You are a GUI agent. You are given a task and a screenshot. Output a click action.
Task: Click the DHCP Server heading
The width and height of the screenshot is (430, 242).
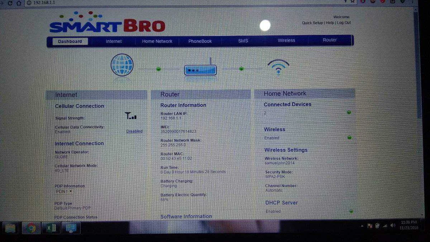click(x=282, y=203)
